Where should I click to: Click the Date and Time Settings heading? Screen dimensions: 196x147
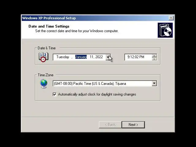coord(49,26)
